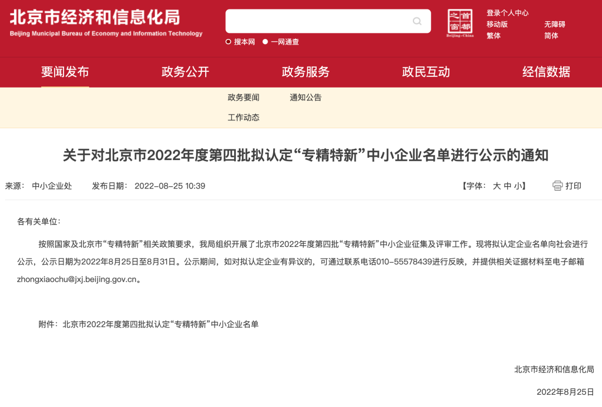
Task: Click the search magnifier icon
Action: (x=417, y=21)
